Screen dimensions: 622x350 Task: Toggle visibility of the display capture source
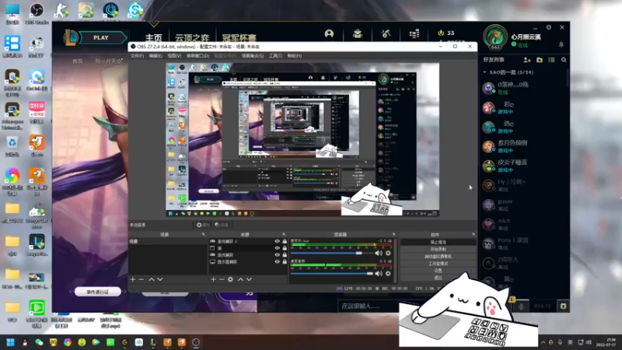click(x=278, y=261)
